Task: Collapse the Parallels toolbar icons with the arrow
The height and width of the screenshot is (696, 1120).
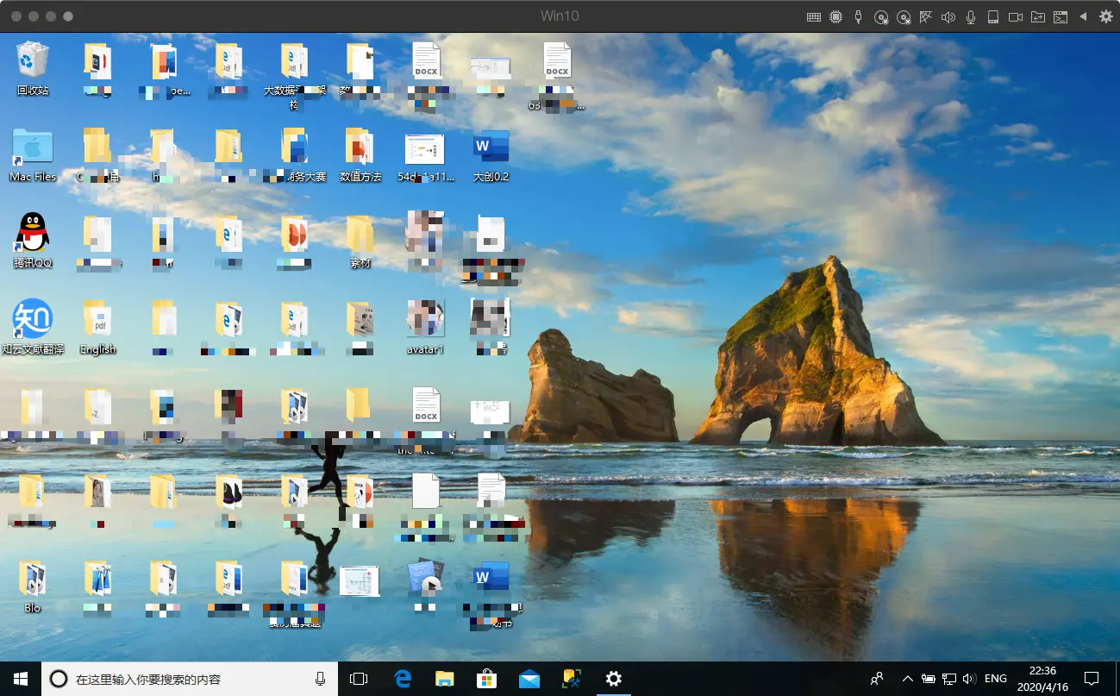Action: pyautogui.click(x=1083, y=16)
